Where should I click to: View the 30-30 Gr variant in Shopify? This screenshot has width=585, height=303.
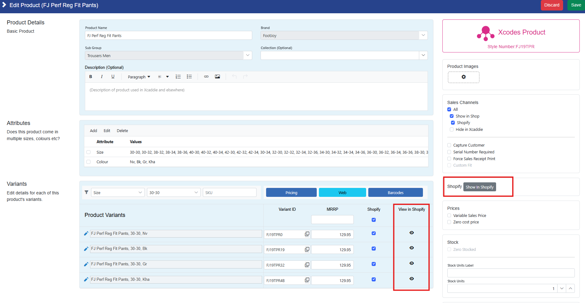(x=412, y=263)
